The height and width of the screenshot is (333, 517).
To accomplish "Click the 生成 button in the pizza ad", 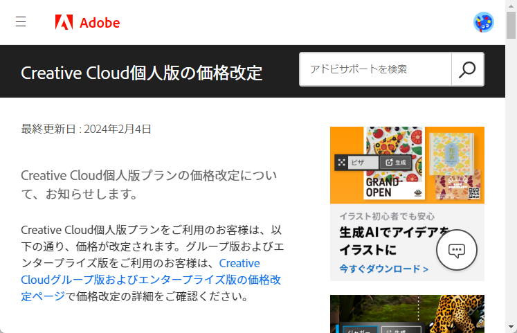I will click(x=396, y=162).
